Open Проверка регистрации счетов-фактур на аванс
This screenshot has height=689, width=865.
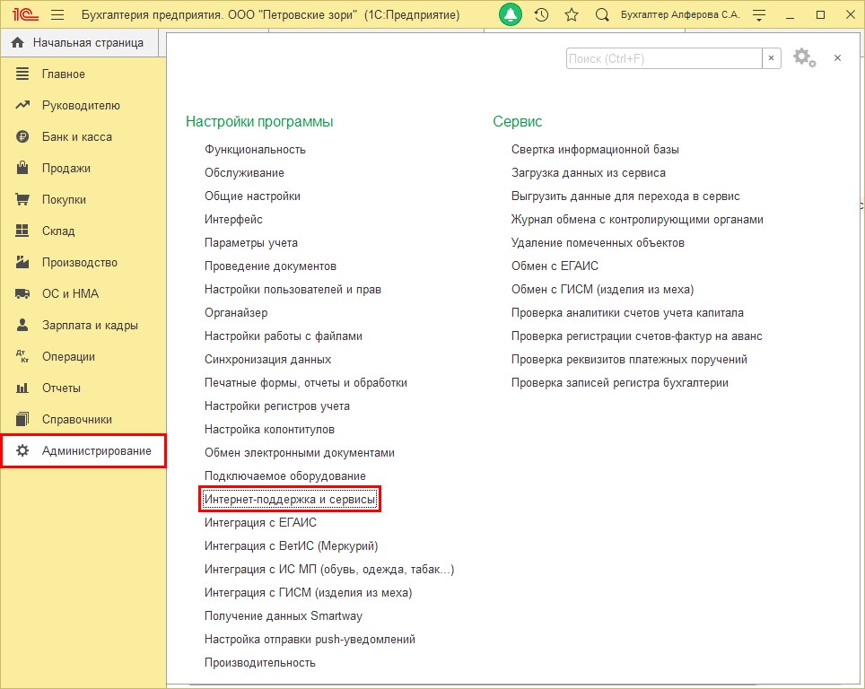pyautogui.click(x=636, y=336)
